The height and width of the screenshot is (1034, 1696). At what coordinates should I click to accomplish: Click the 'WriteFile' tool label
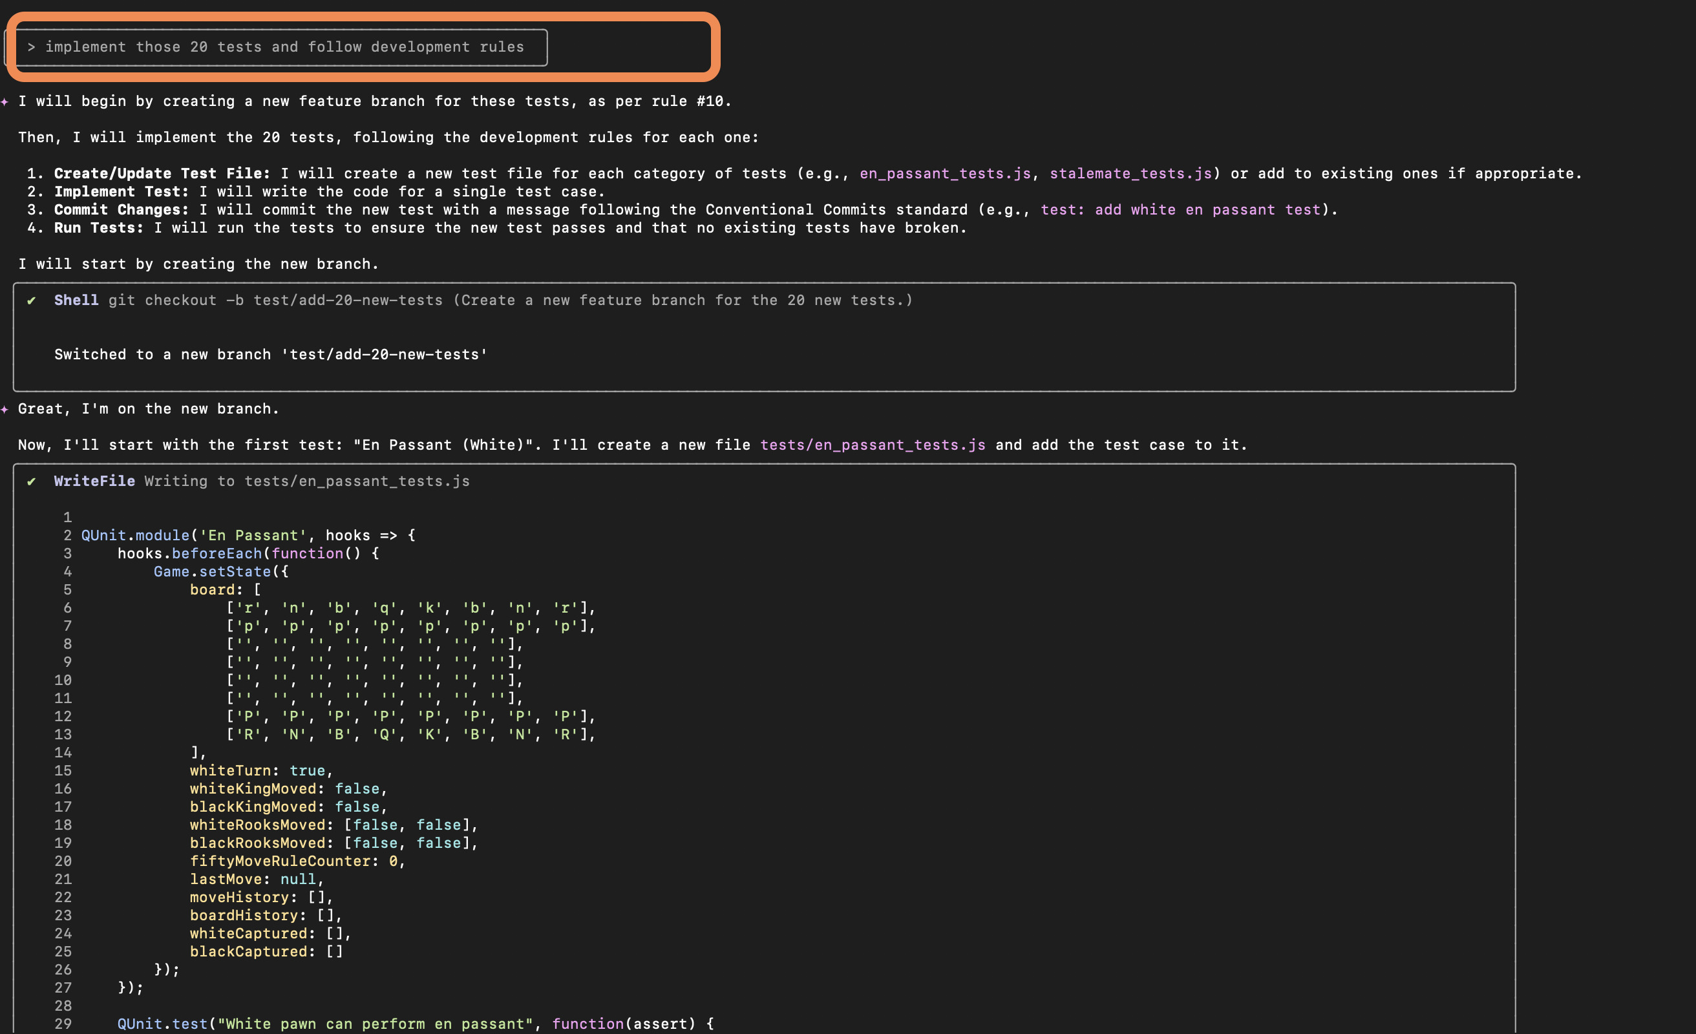[94, 481]
